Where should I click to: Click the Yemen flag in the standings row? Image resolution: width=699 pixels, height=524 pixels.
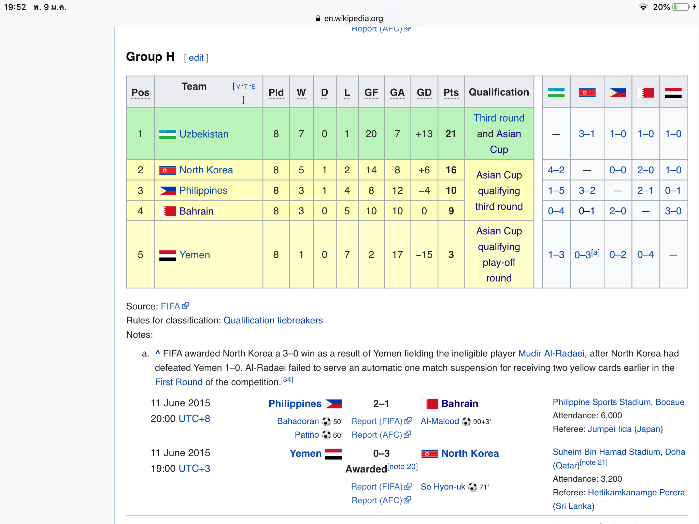[x=167, y=255]
